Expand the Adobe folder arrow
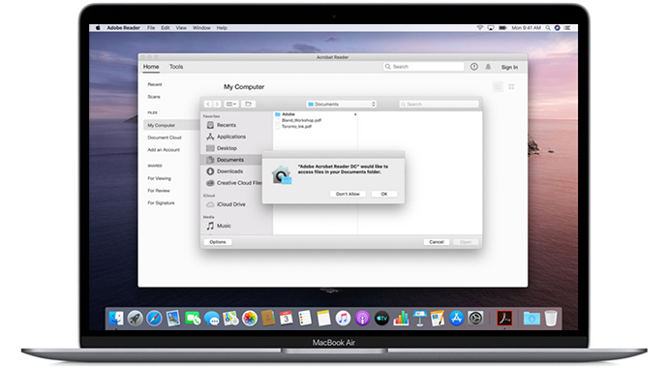 (x=355, y=114)
